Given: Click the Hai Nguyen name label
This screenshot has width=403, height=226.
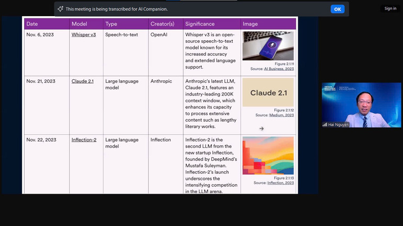Looking at the screenshot, I should (x=339, y=125).
